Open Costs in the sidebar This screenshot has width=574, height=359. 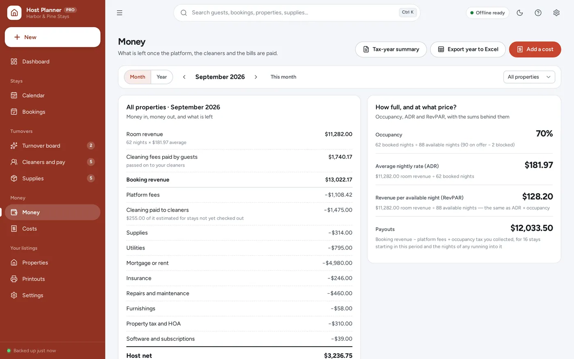click(x=52, y=229)
